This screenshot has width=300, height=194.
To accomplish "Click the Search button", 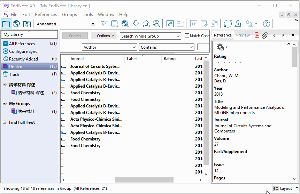I will pyautogui.click(x=75, y=36).
